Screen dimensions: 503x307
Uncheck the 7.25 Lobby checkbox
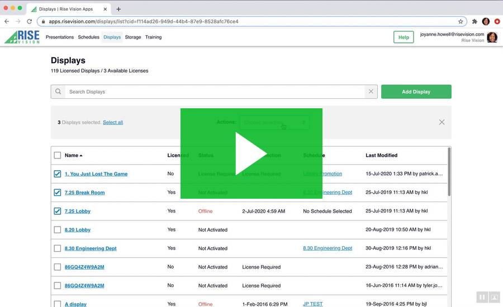58,211
